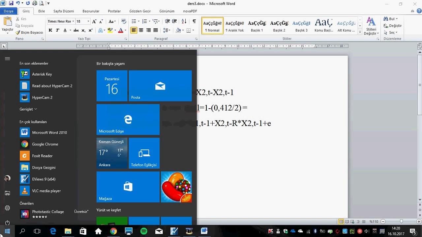Click Stilleri Değiştir button
422x237 pixels.
coord(371,26)
